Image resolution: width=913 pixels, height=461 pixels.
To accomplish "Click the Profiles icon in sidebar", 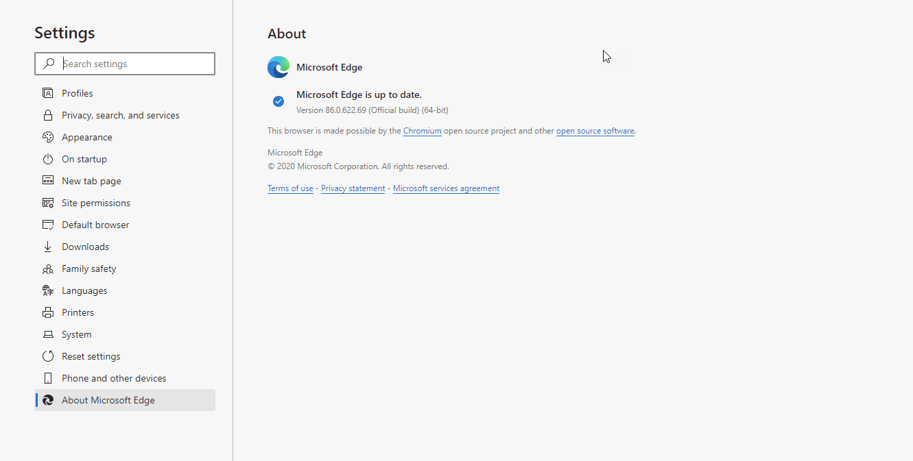I will point(48,93).
